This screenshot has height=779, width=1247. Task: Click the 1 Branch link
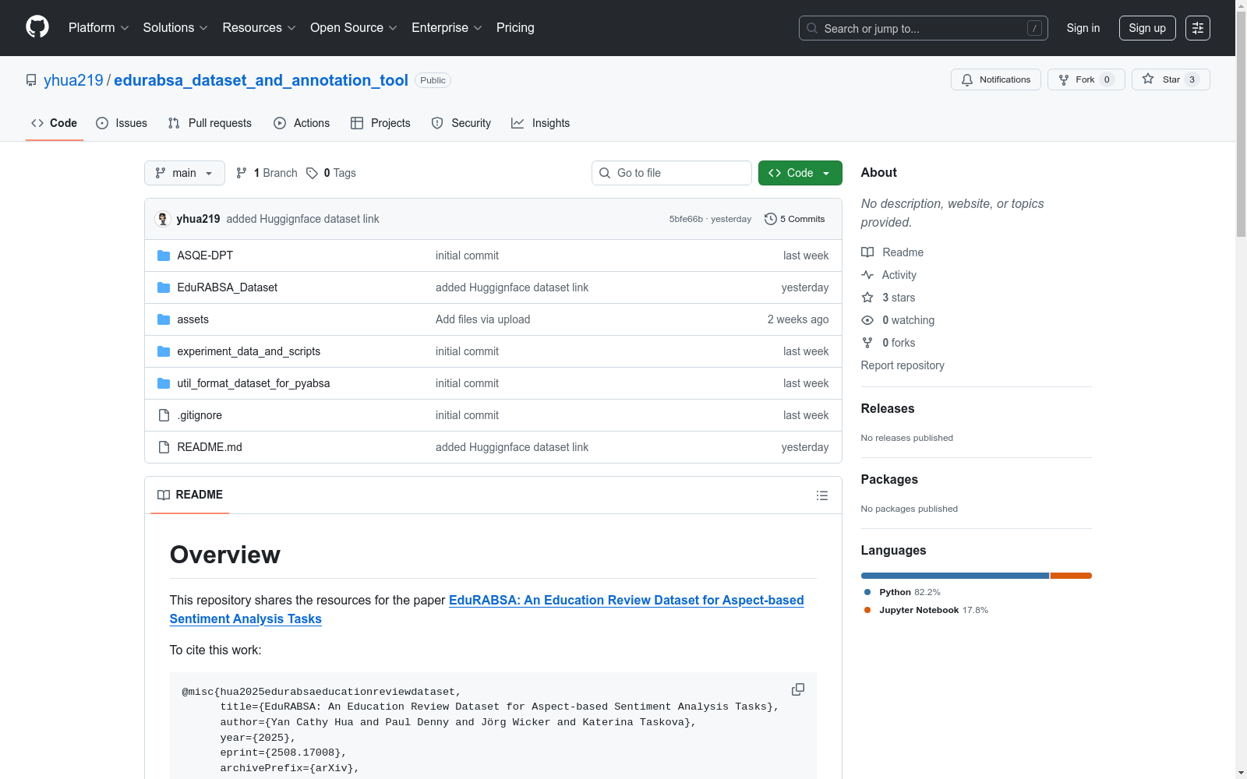tap(267, 173)
